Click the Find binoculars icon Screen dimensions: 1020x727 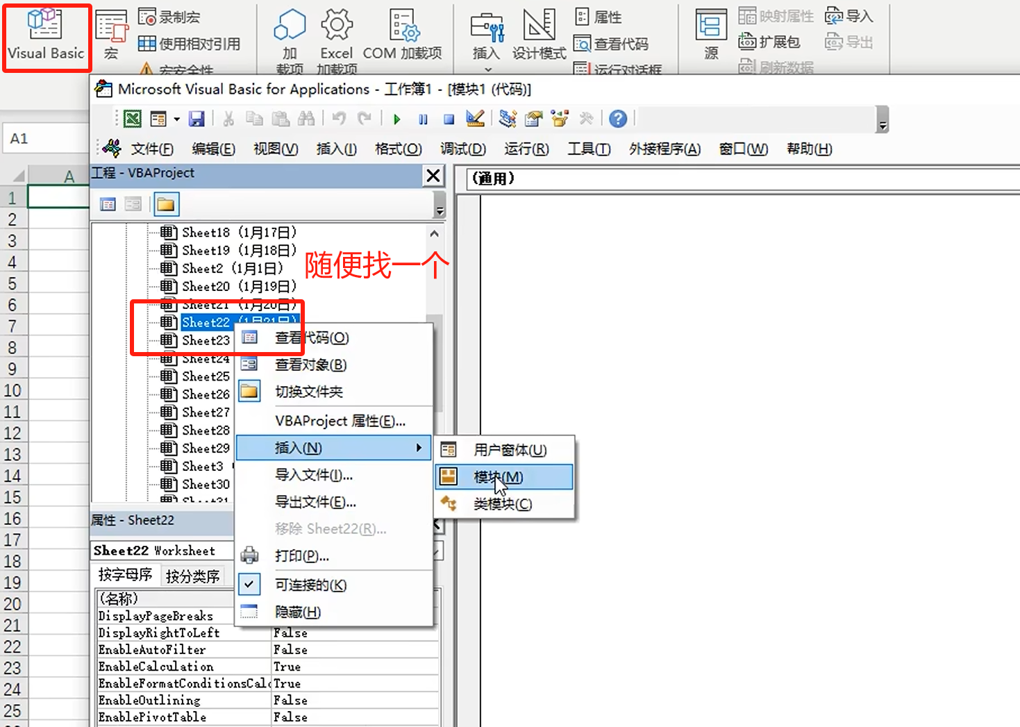306,119
